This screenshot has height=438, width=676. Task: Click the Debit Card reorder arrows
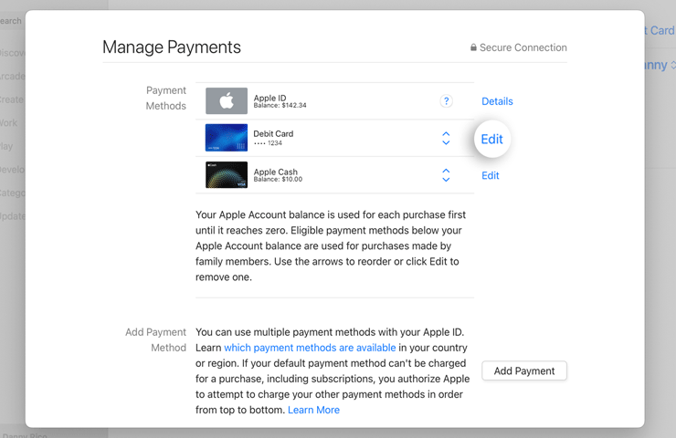(x=446, y=139)
